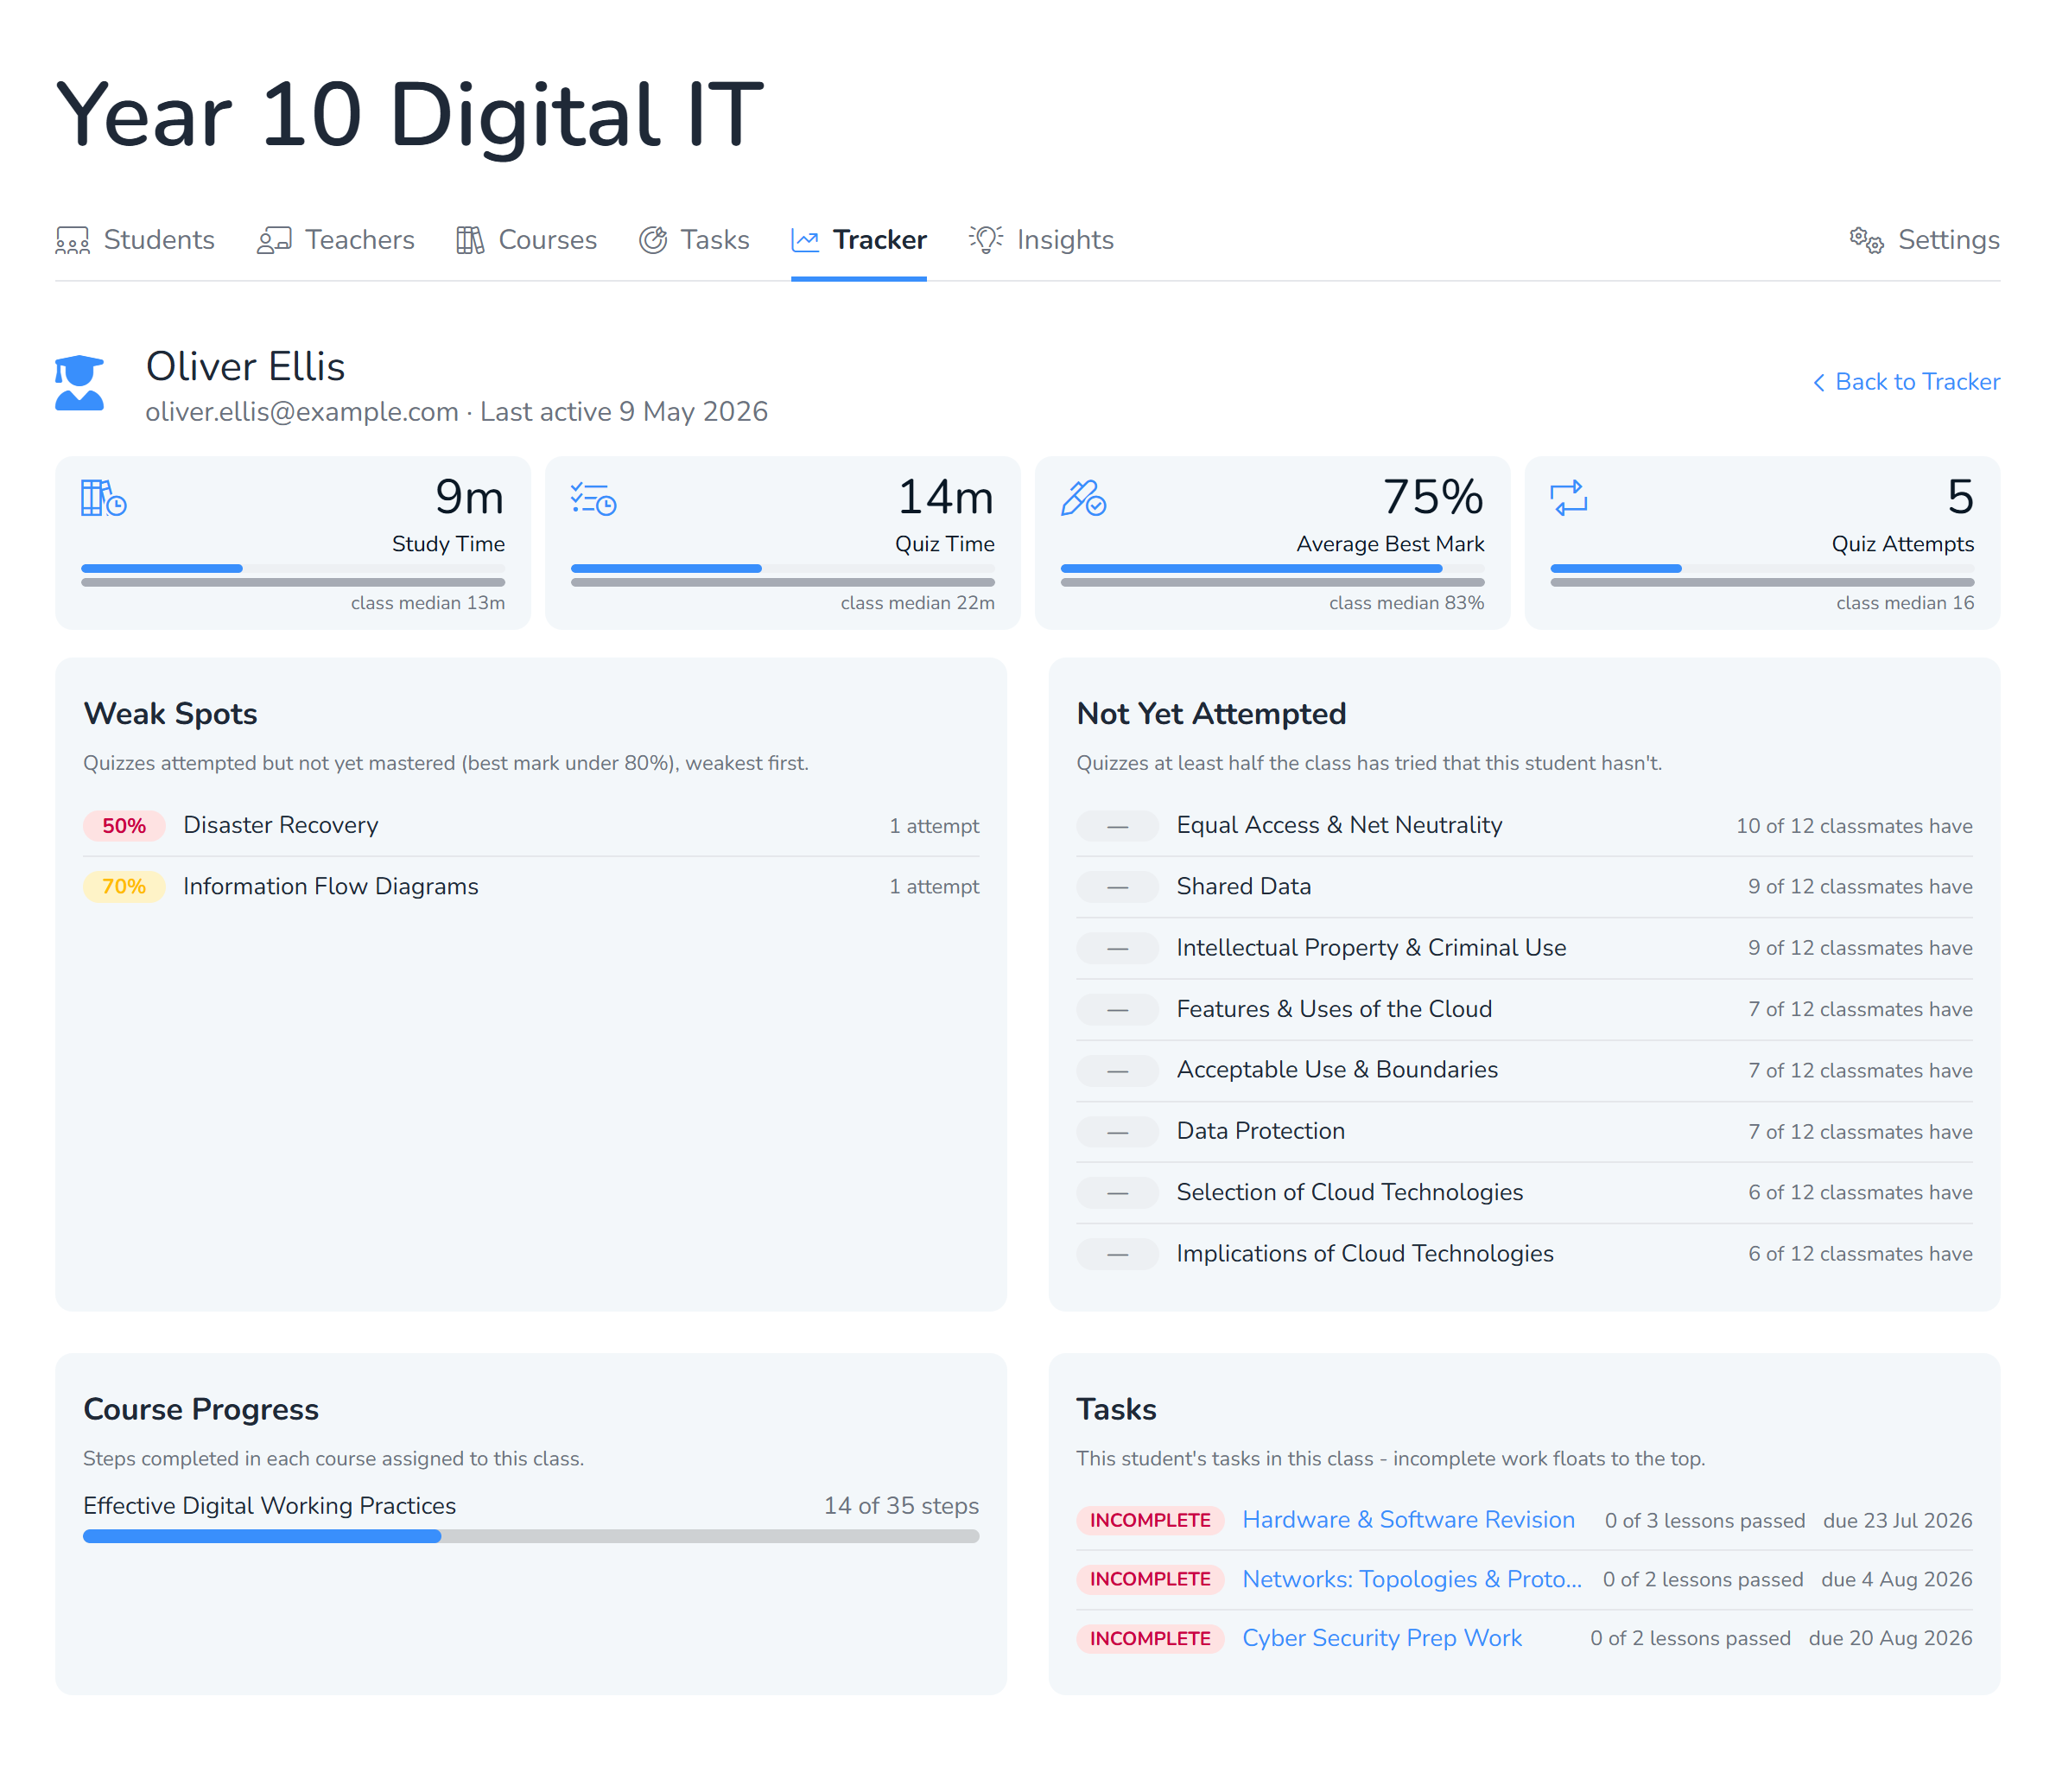Click the Tasks target icon
Screen dimensions: 2056x1792
click(653, 240)
